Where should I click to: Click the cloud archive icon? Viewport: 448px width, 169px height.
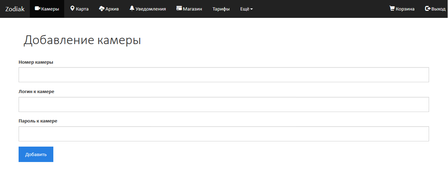click(x=102, y=8)
